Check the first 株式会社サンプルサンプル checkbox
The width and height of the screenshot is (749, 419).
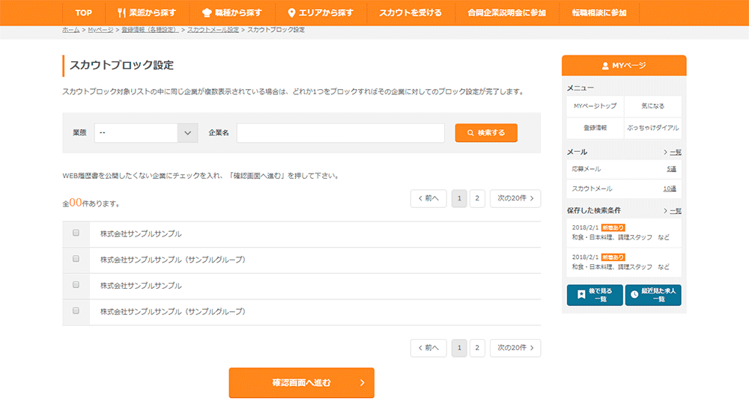(76, 233)
